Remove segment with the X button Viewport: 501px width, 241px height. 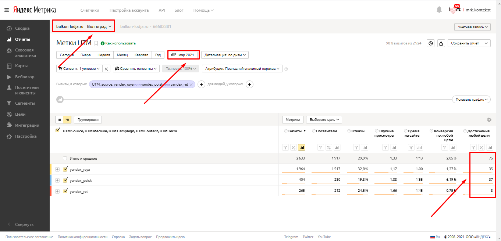[x=106, y=69]
